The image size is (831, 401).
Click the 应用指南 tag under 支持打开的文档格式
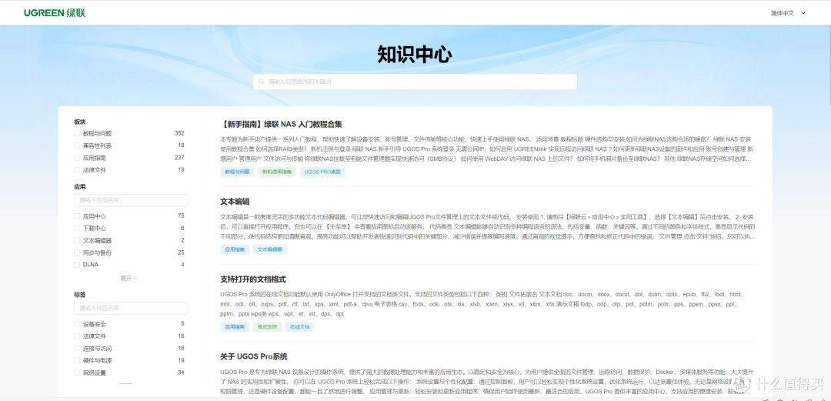(235, 327)
